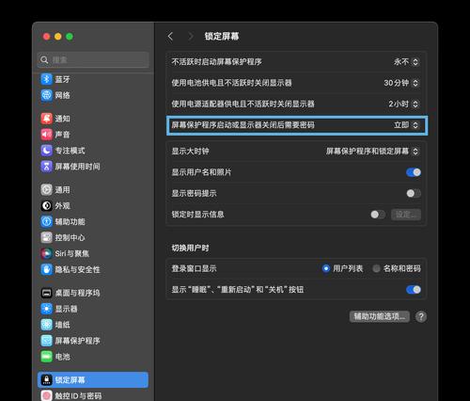Enable 锁定时显示信息 switch
Screen dimensions: 470x401
click(378, 215)
